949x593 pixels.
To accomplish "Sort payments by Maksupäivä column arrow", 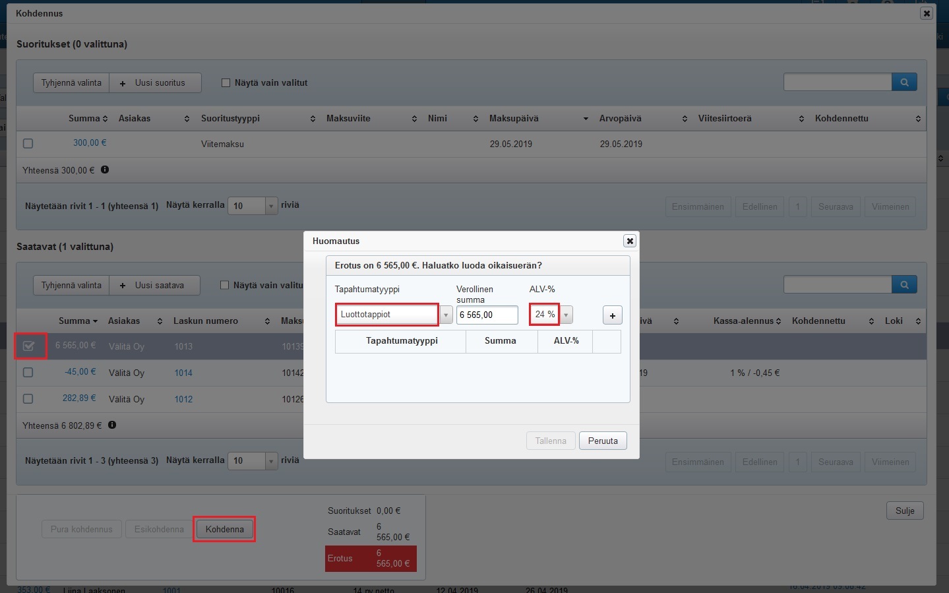I will [585, 119].
